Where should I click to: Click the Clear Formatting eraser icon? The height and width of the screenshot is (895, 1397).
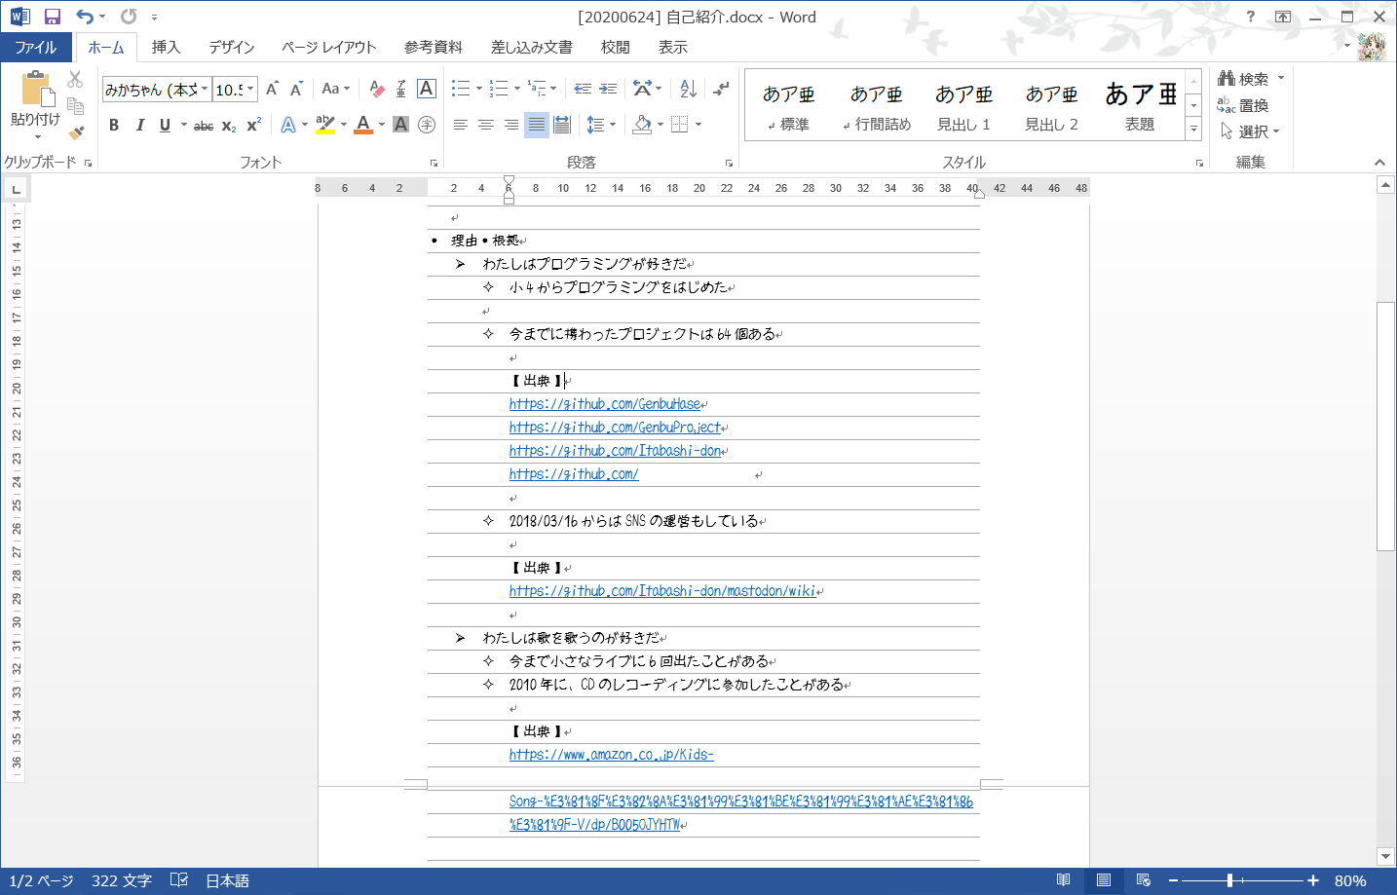[x=377, y=90]
